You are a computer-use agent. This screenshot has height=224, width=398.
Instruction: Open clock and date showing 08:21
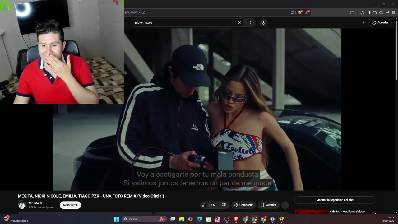(x=388, y=219)
